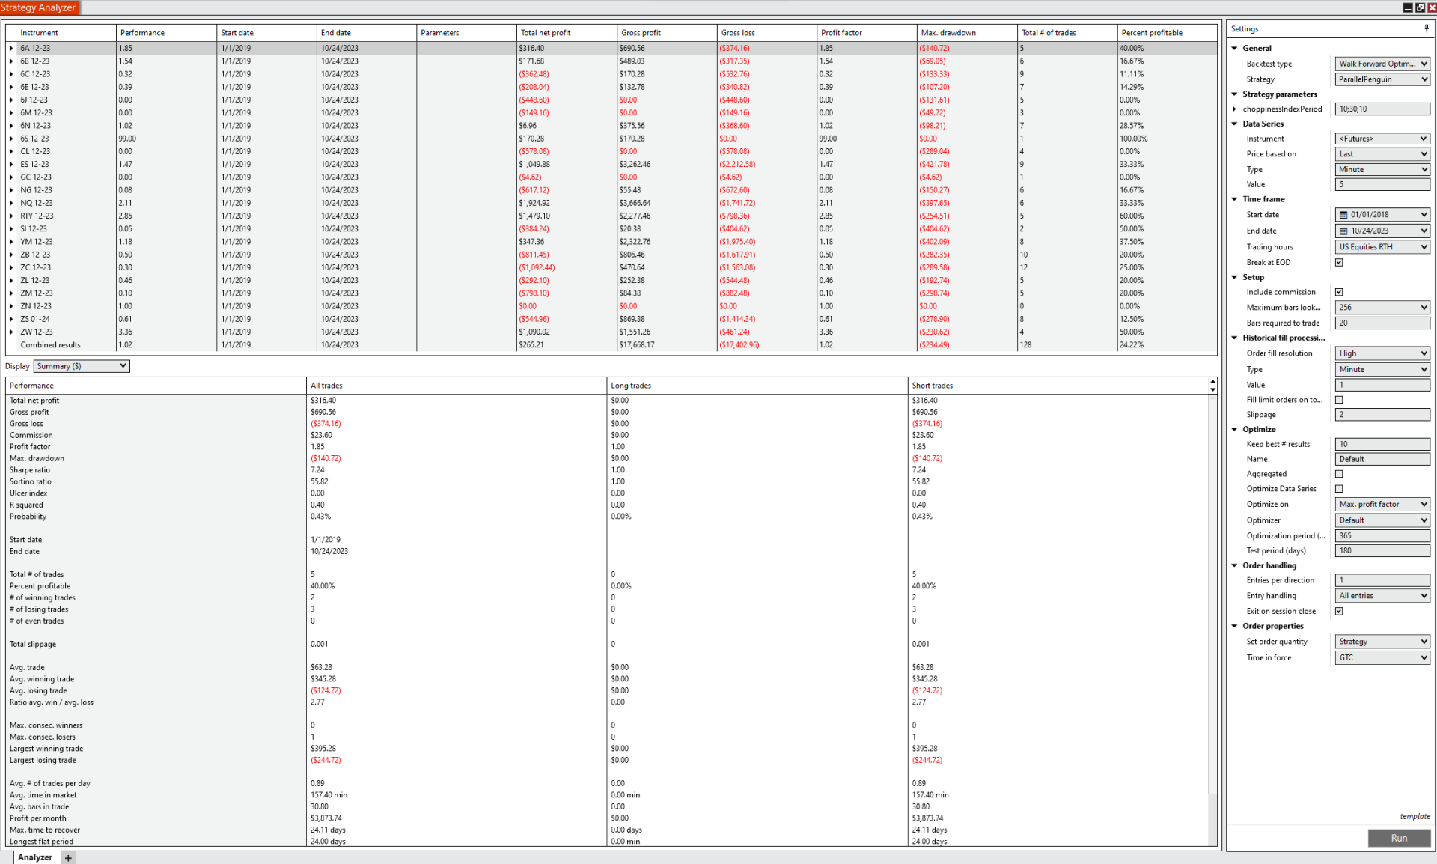Screen dimensions: 1437x864
Task: Click the template link
Action: (x=1415, y=816)
